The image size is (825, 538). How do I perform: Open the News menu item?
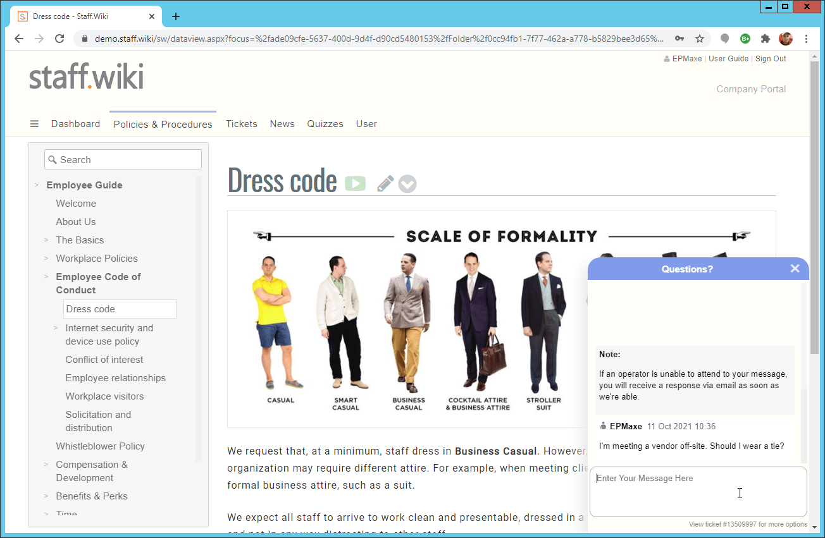(x=282, y=124)
